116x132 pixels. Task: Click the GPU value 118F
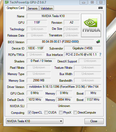pos(37,22)
